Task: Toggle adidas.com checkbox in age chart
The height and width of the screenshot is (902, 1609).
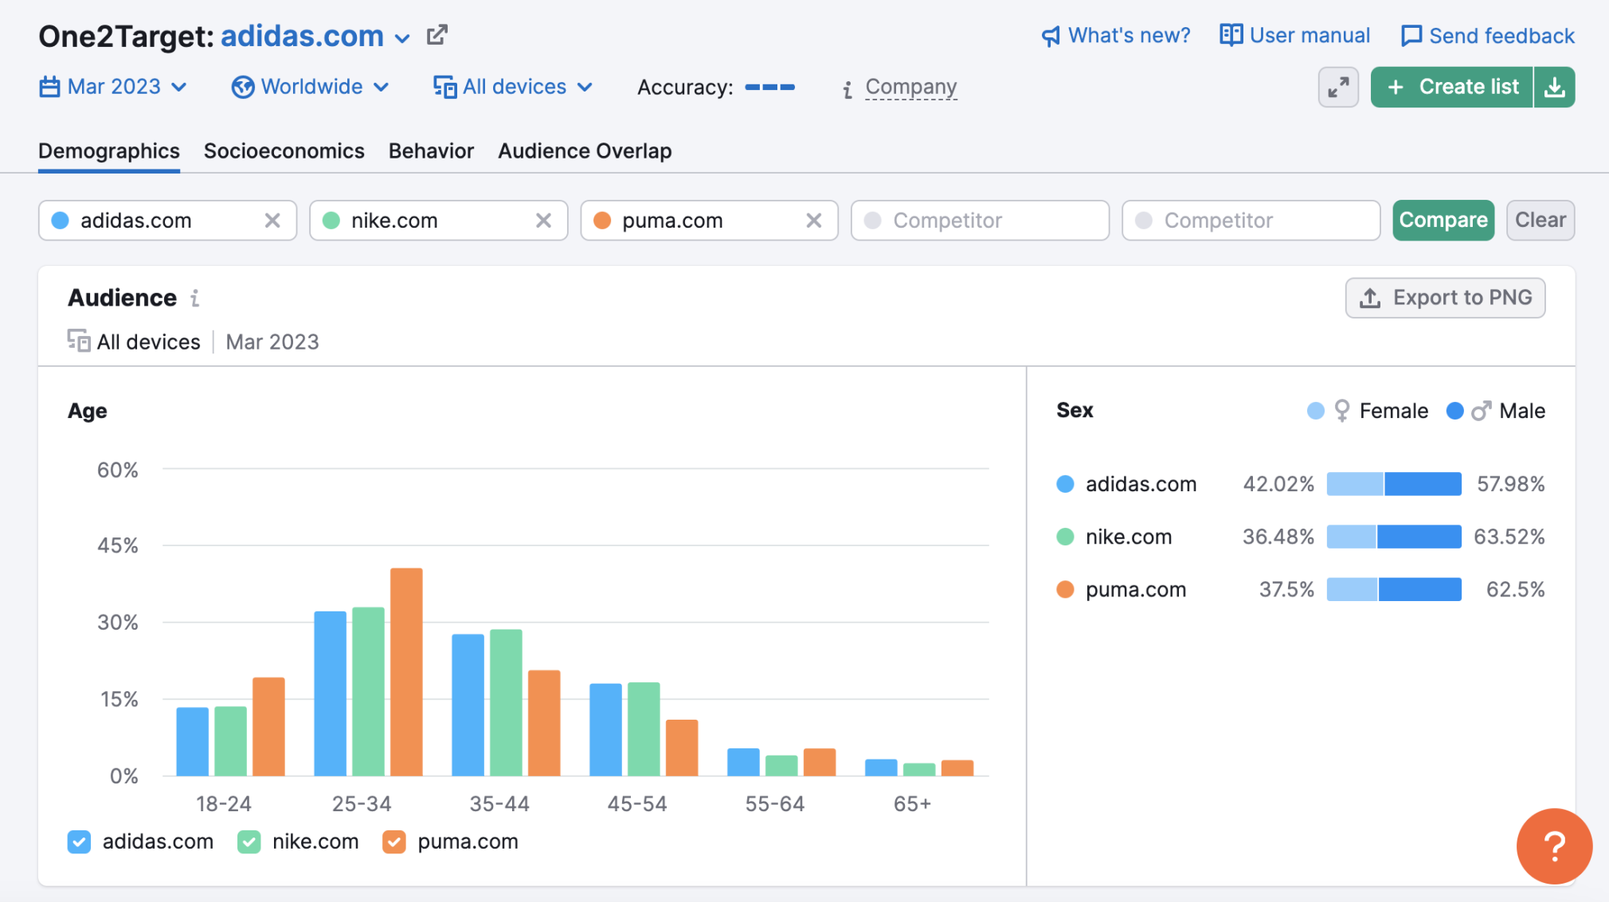Action: click(82, 841)
